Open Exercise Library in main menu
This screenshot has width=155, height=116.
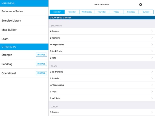[x=24, y=20]
